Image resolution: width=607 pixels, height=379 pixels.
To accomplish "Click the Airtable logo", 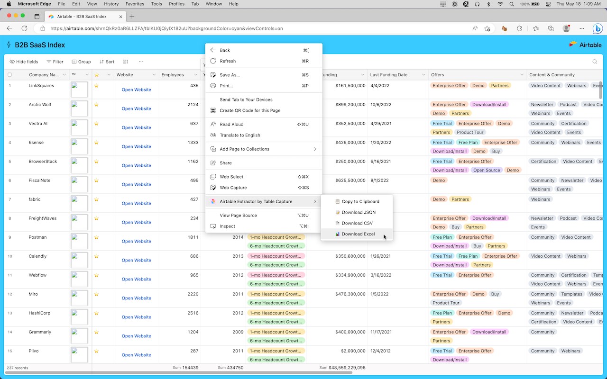I will coord(585,45).
